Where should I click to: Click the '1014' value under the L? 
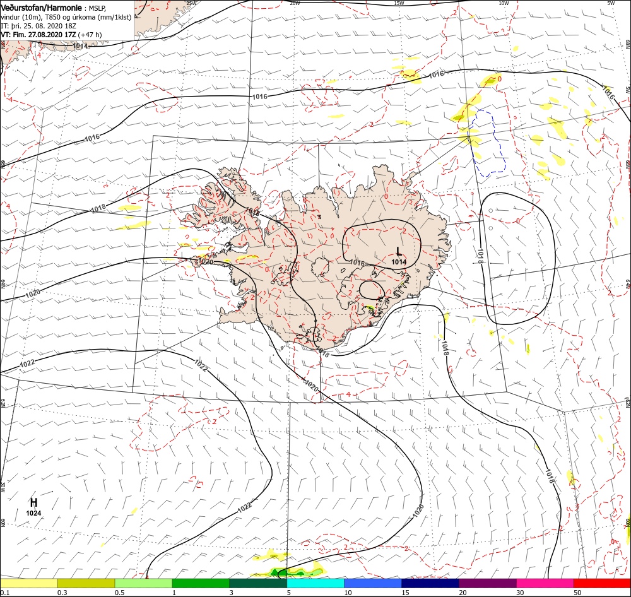pos(399,262)
